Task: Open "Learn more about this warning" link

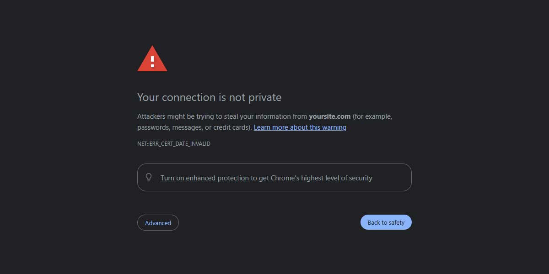Action: tap(300, 127)
